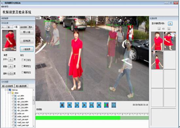Switch to the 人脸 tab

tap(16, 27)
